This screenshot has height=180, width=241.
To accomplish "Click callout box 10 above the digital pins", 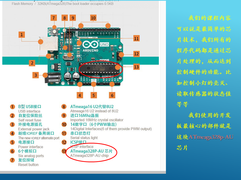I will (93, 18).
